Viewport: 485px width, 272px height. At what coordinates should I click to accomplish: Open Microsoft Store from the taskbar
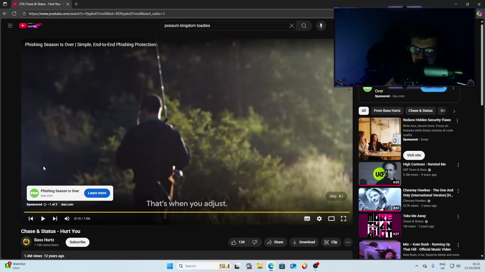click(x=282, y=266)
